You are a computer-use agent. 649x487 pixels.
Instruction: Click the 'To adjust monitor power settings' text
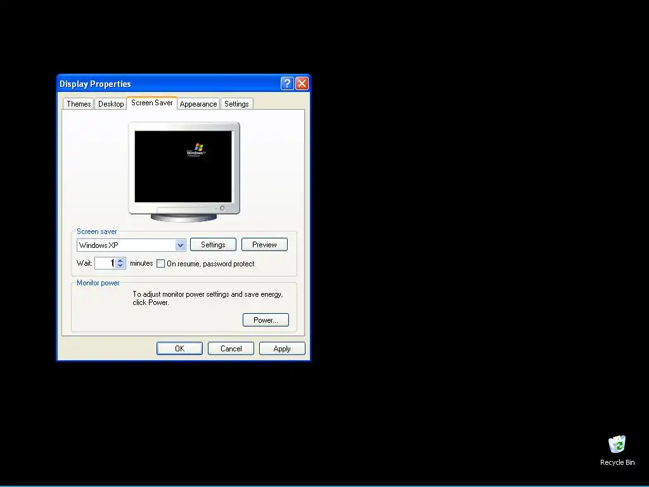coord(208,298)
